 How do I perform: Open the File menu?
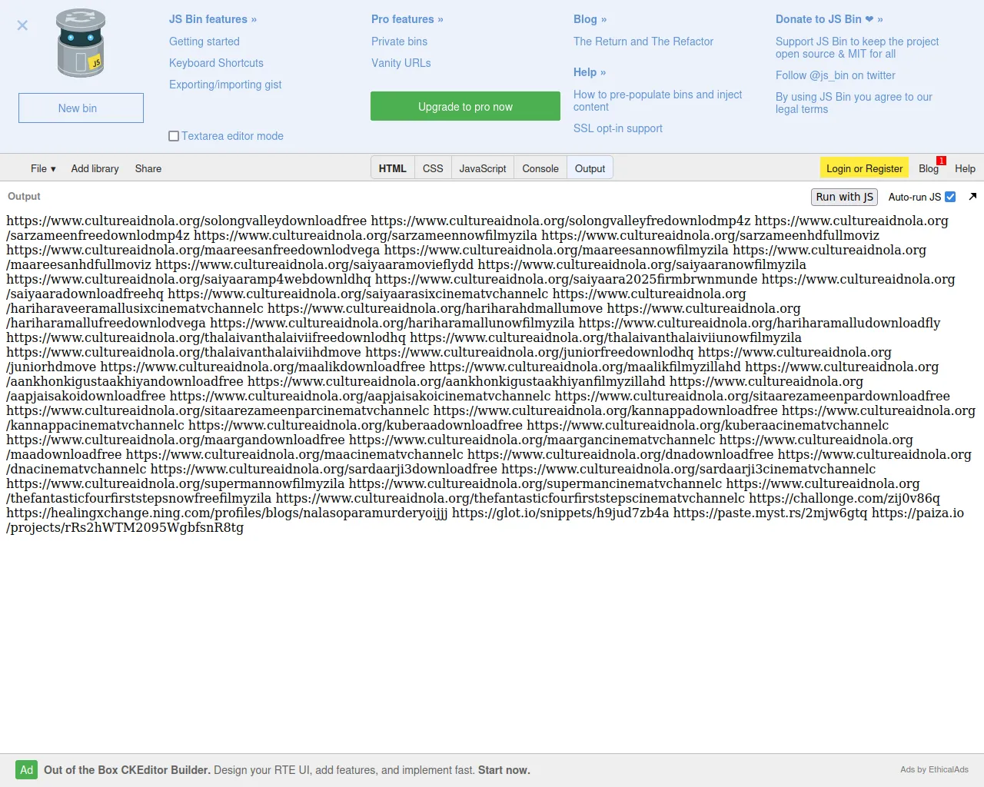tap(42, 168)
